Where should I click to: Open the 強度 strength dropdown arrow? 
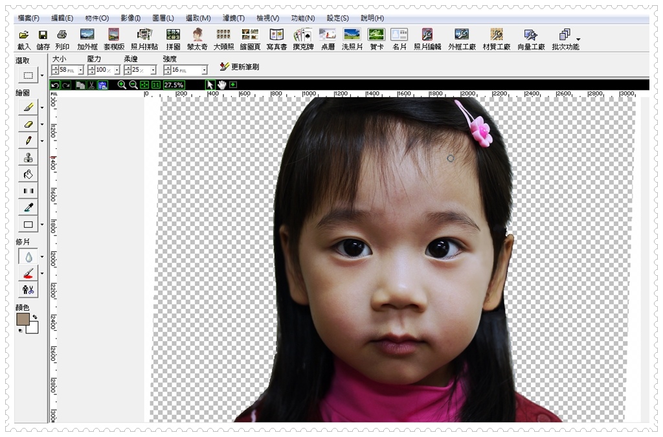click(x=204, y=70)
